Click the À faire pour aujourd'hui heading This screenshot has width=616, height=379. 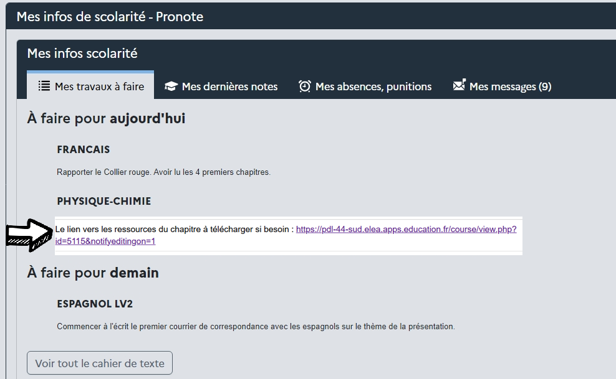[106, 118]
